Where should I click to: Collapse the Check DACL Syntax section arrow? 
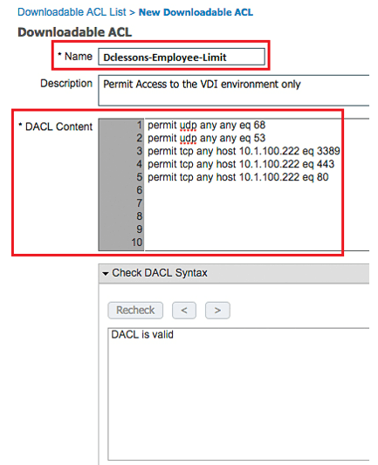pos(106,273)
